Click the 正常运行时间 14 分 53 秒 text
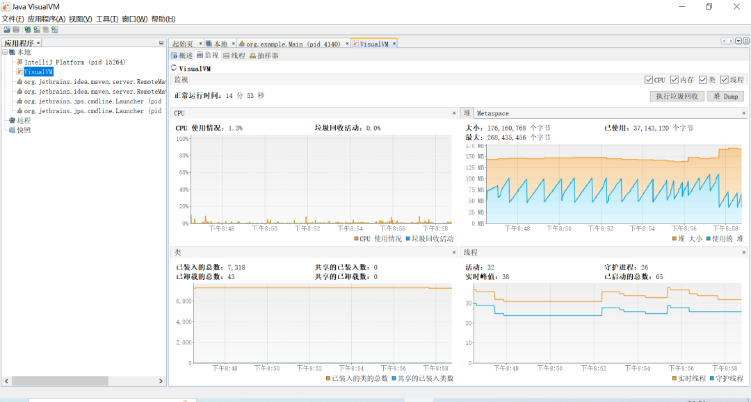Screen dimensions: 751x402 (x=219, y=96)
